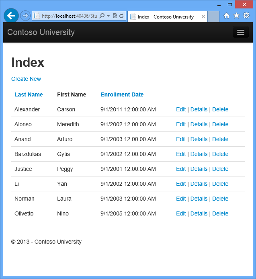View Details for Alexander Carson
256x279 pixels.
pos(199,109)
